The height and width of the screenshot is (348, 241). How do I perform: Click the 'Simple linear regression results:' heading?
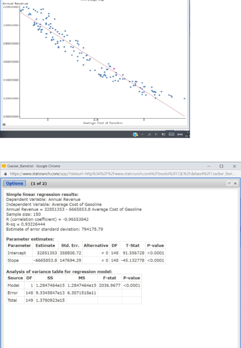[x=42, y=194]
